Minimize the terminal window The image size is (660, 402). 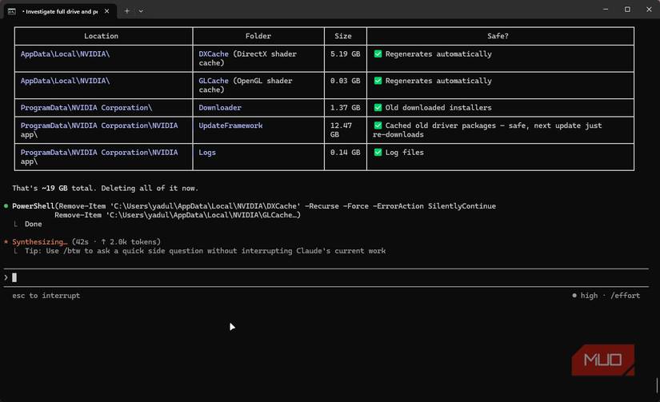tap(606, 10)
